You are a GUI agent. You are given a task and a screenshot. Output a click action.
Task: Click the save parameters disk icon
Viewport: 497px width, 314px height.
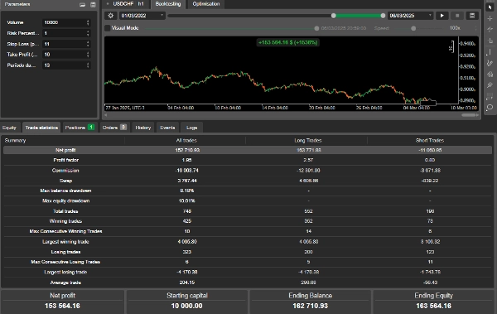[x=93, y=4]
